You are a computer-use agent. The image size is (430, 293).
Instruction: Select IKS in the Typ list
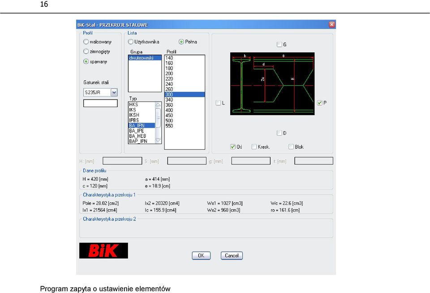[x=142, y=110]
